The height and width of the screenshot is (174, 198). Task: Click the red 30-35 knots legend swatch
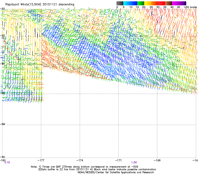162,3
